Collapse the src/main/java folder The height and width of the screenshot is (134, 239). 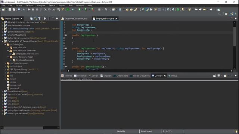[x=5, y=44]
